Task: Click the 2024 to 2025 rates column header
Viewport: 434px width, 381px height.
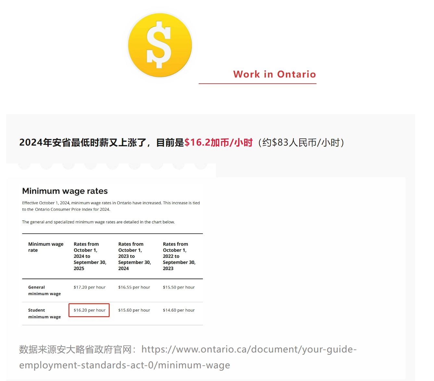Action: point(90,256)
